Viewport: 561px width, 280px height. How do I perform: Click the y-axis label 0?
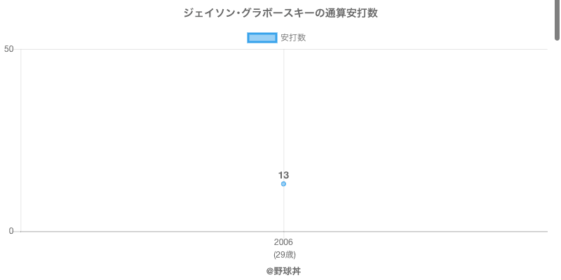(11, 232)
